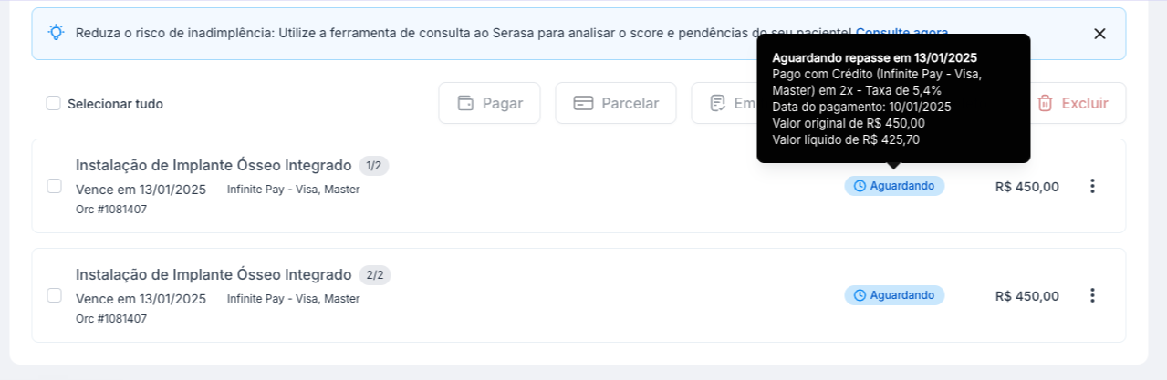Click the 2/2 installment badge
Screen dimensions: 1167x380
[x=375, y=275]
